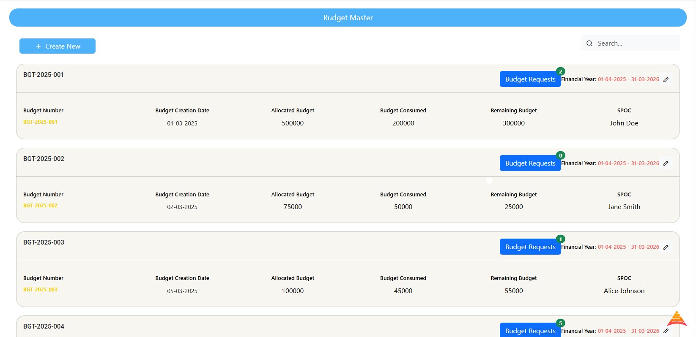This screenshot has height=337, width=696.
Task: Open Budget Requests for BGT-2025-003
Action: tap(530, 247)
